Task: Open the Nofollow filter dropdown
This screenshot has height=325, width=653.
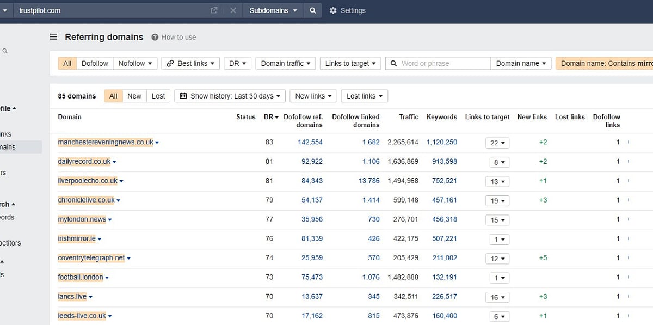Action: (x=135, y=63)
